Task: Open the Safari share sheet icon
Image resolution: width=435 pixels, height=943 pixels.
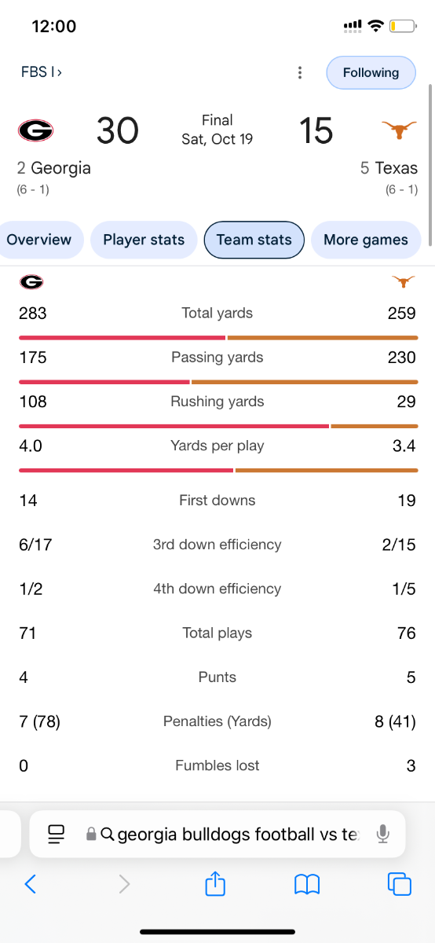Action: click(215, 884)
